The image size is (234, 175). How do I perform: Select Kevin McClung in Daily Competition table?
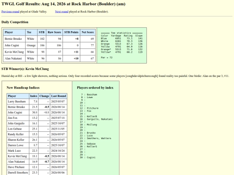14,52
